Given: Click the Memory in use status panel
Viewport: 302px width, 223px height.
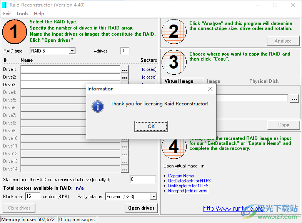Looking at the screenshot, I should (28, 219).
